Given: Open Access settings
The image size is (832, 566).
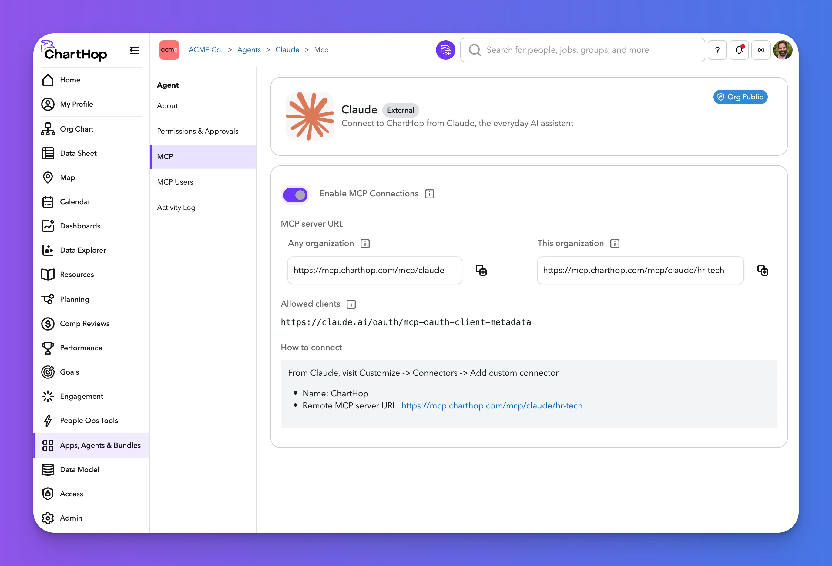Looking at the screenshot, I should click(x=91, y=494).
